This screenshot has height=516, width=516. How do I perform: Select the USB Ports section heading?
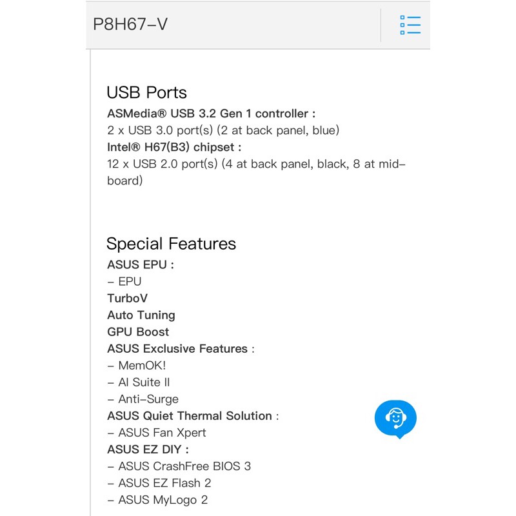[x=146, y=92]
